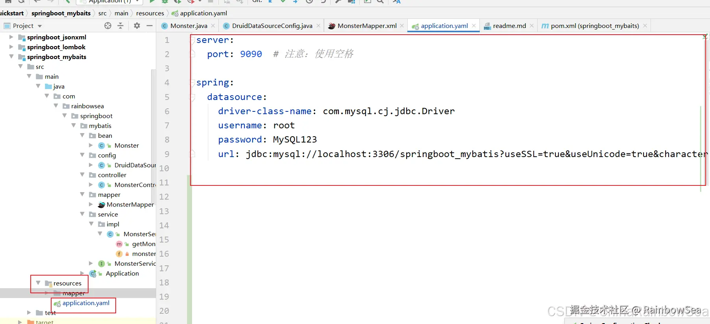Expand the springboot_lombok module

coord(11,47)
